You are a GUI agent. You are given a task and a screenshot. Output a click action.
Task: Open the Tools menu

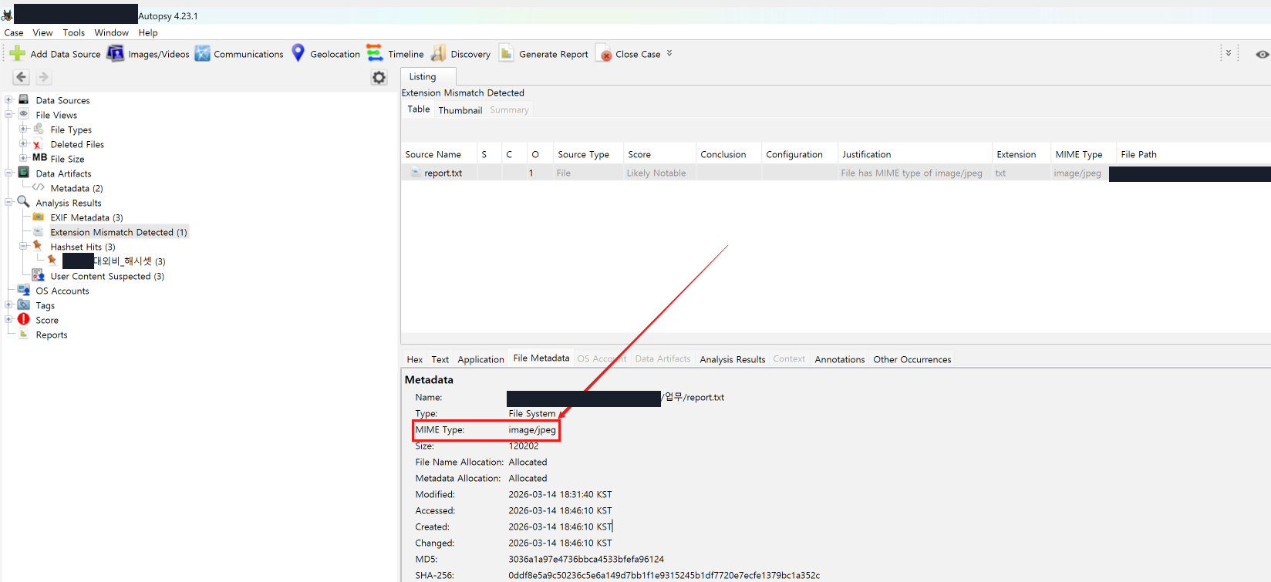pos(74,32)
